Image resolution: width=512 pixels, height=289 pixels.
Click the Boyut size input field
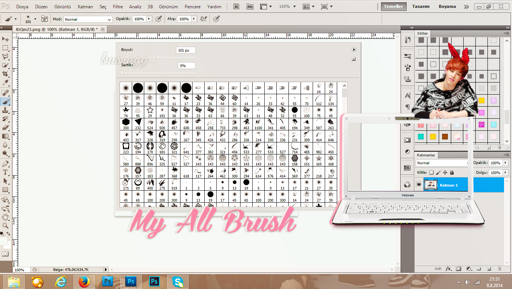(x=185, y=50)
